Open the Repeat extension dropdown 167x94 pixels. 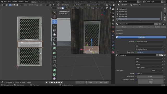pos(149,64)
